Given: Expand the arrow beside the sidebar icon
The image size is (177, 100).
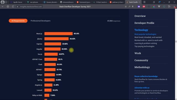Looking at the screenshot, I should pos(6,2).
